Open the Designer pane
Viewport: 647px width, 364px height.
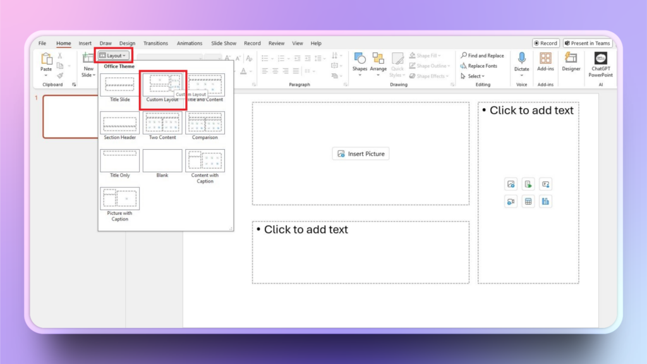point(571,61)
